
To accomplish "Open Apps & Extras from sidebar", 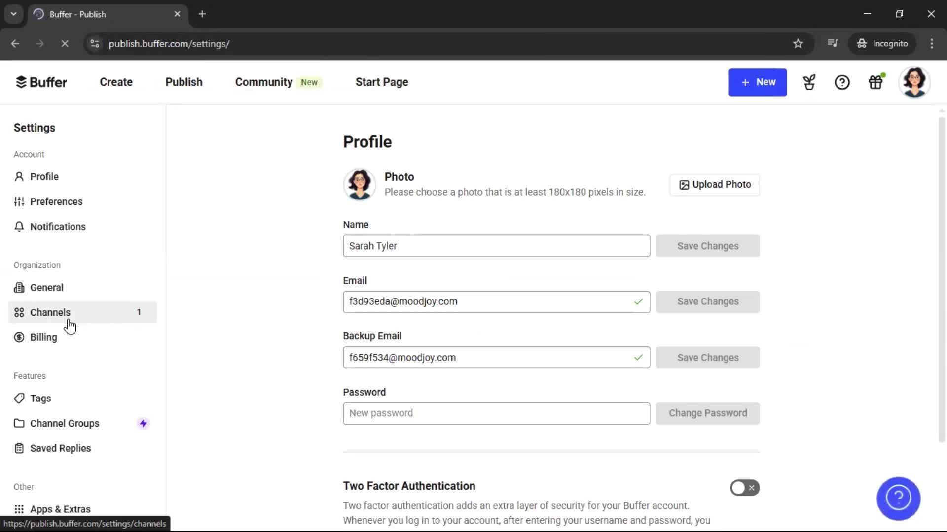I will (60, 509).
